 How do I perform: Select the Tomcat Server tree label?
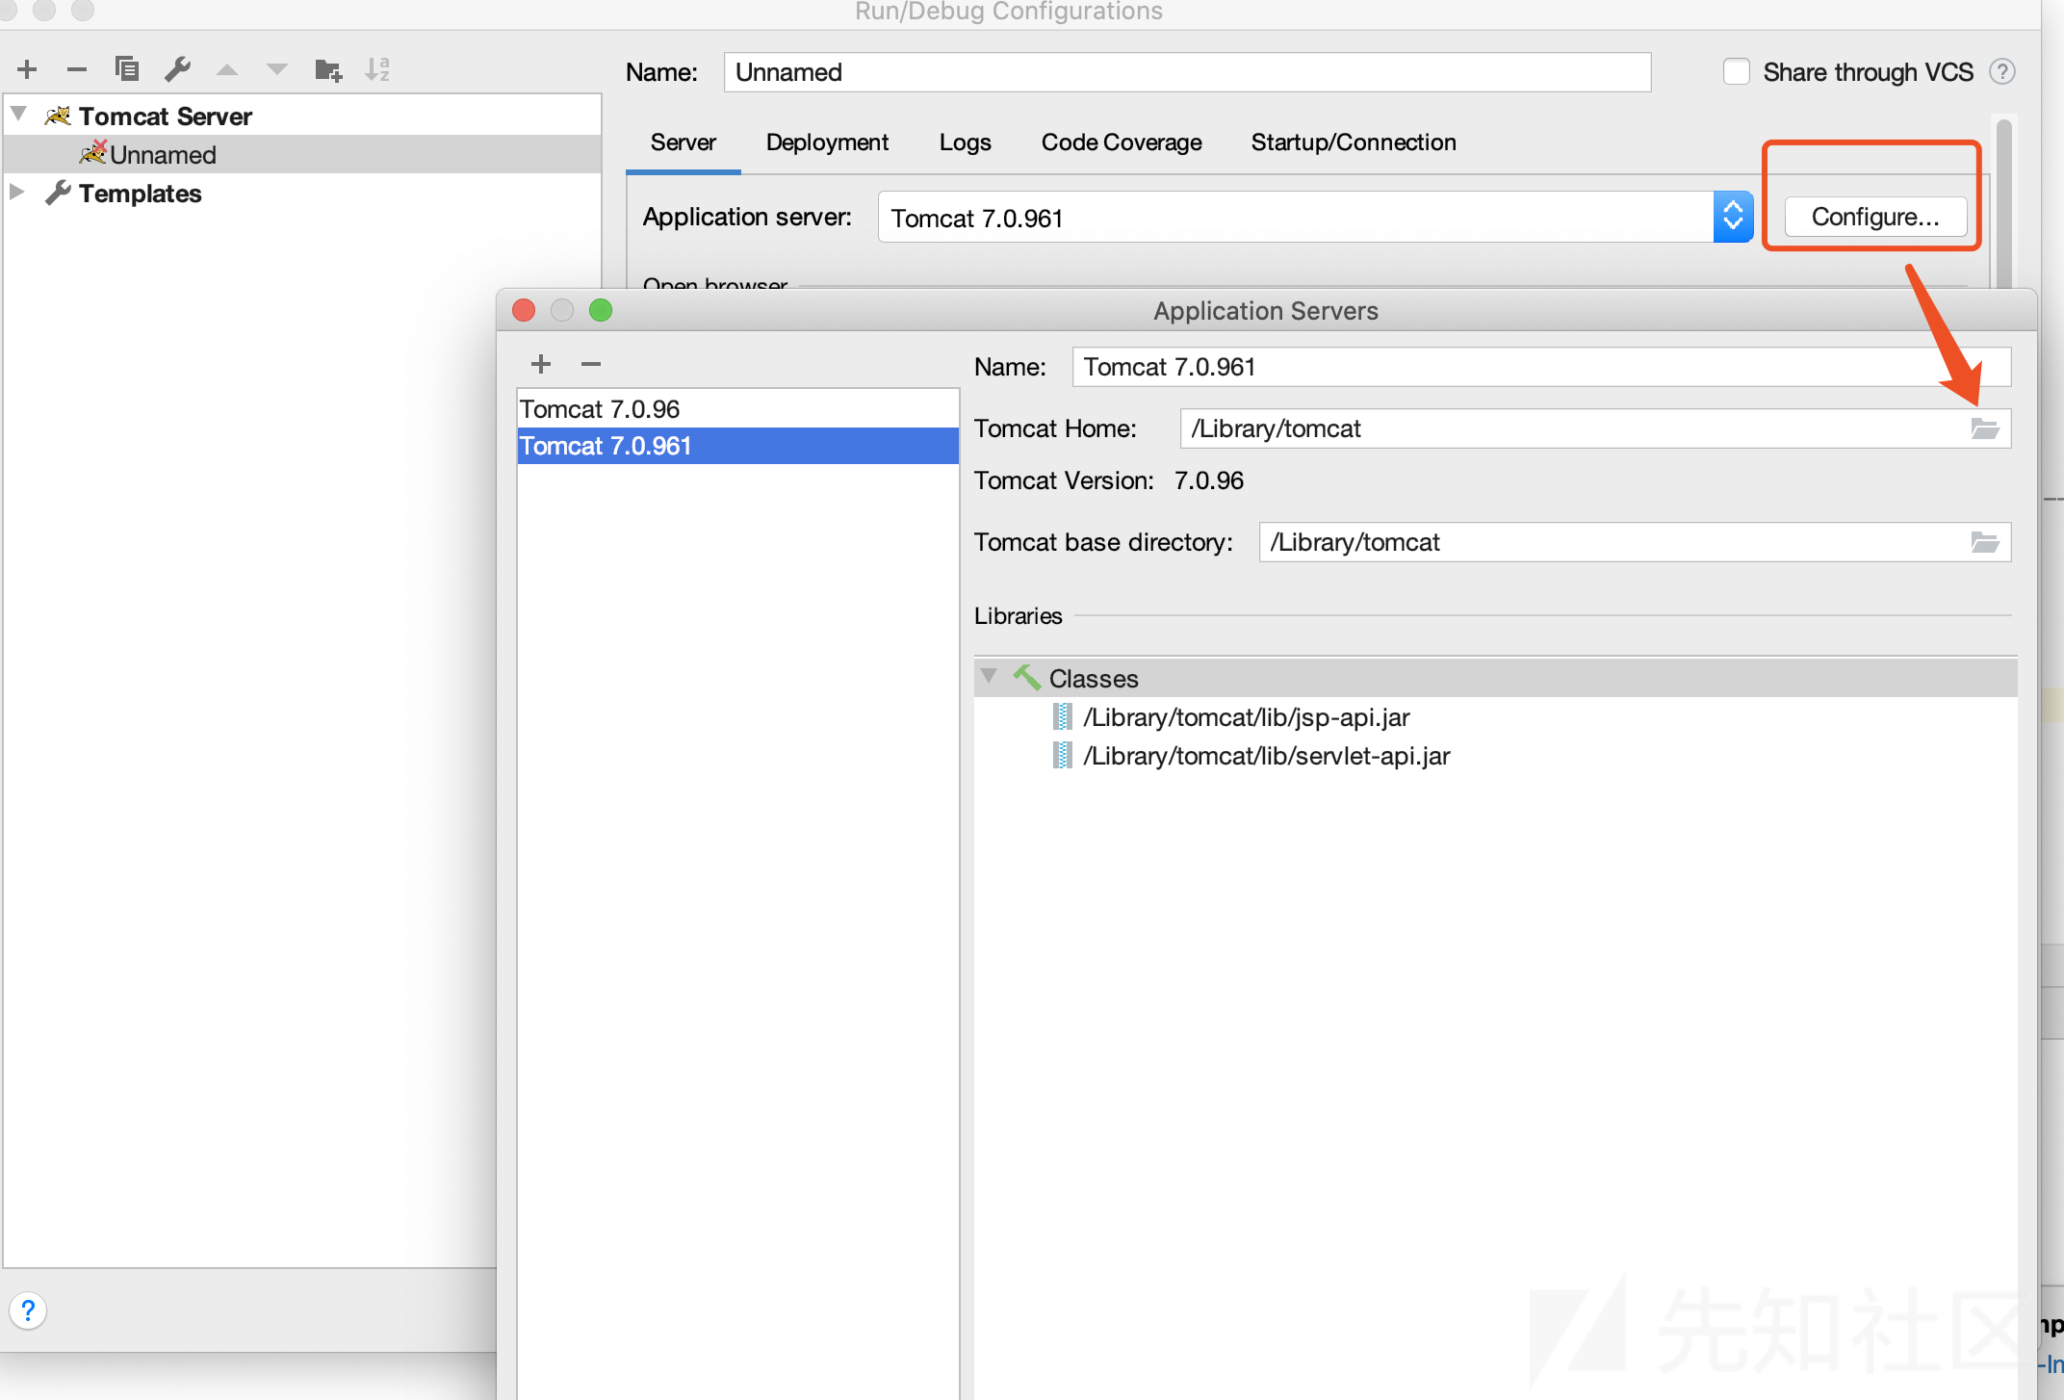point(166,117)
